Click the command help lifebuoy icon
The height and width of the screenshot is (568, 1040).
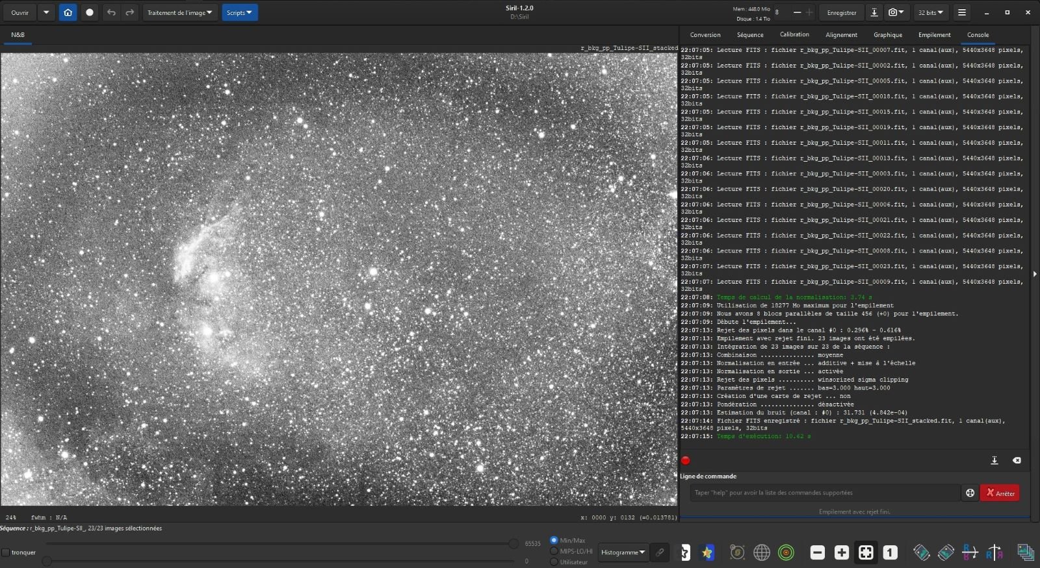coord(970,493)
